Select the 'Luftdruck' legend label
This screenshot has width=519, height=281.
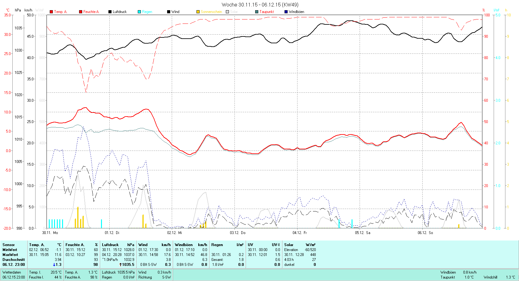(120, 12)
